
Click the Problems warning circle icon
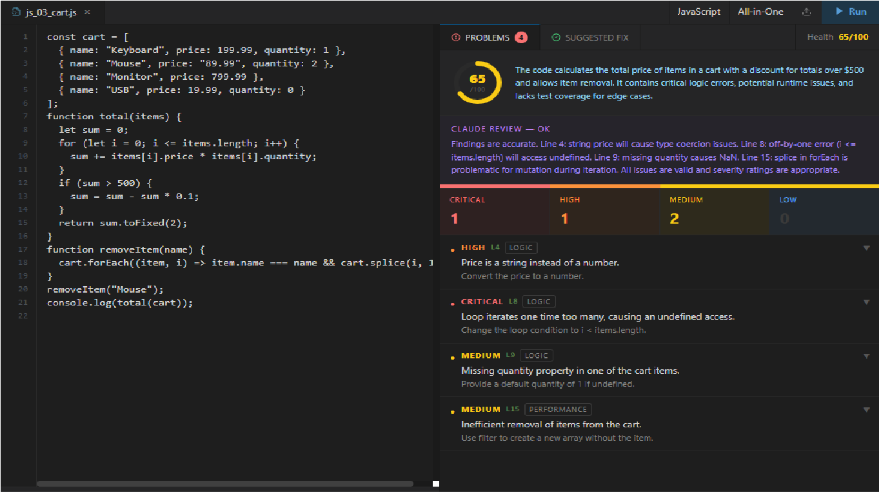[457, 37]
